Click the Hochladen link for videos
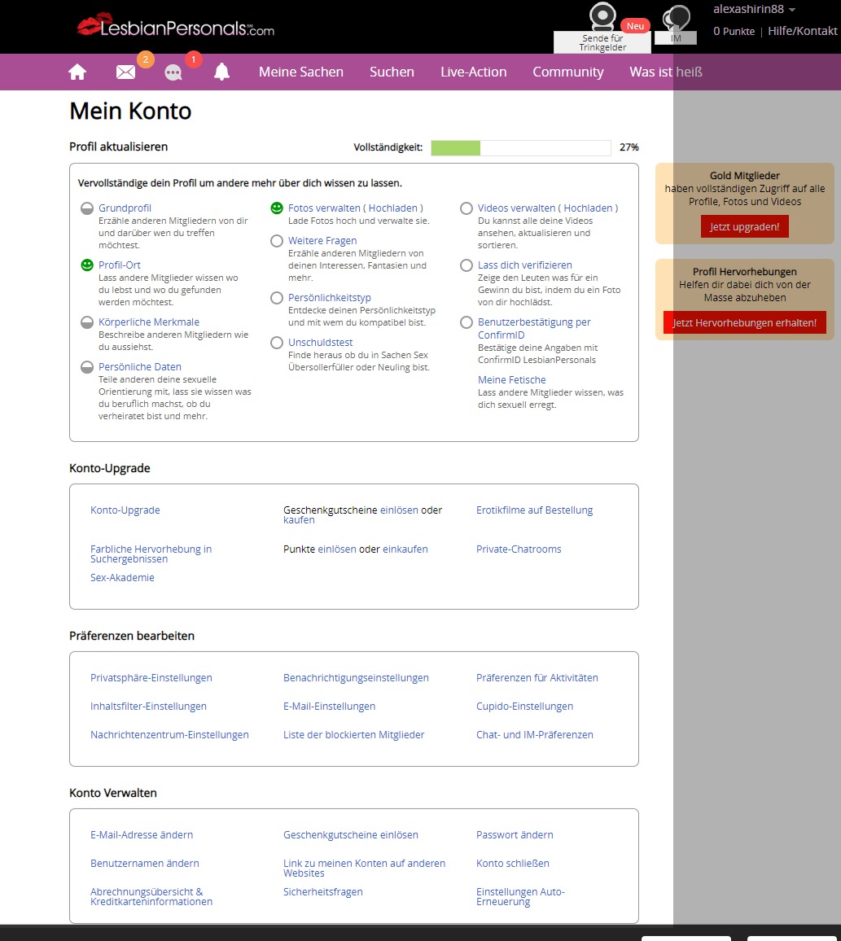 click(x=588, y=208)
